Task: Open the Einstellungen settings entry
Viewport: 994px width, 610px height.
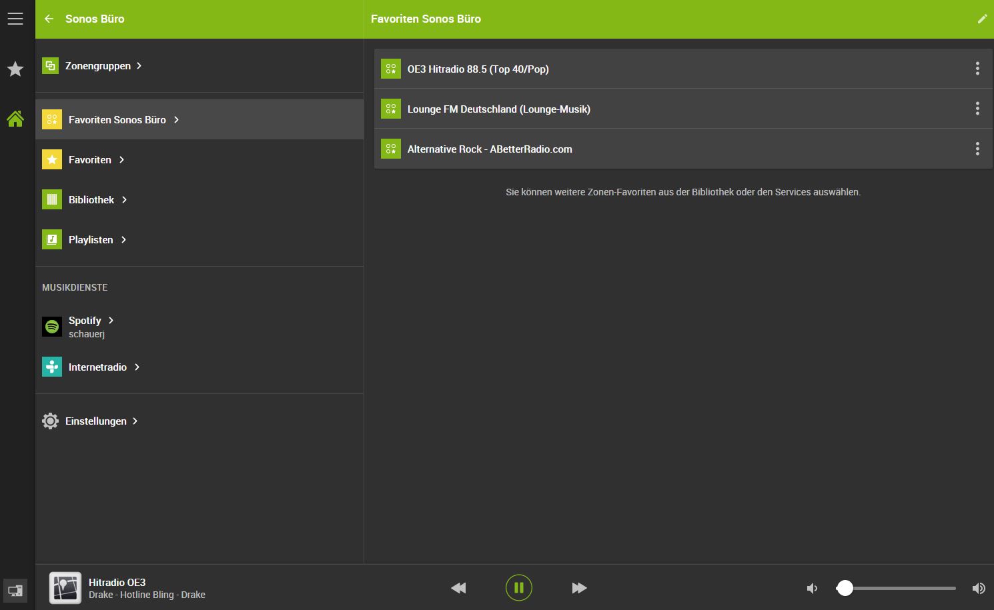Action: click(199, 421)
